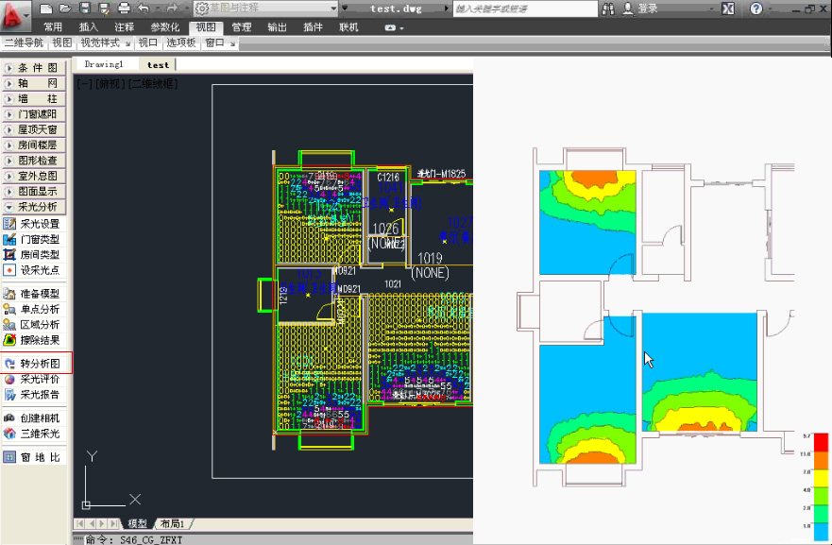Open the 采光报告 daylighting report tool
Viewport: 832px width, 545px height.
coord(38,395)
